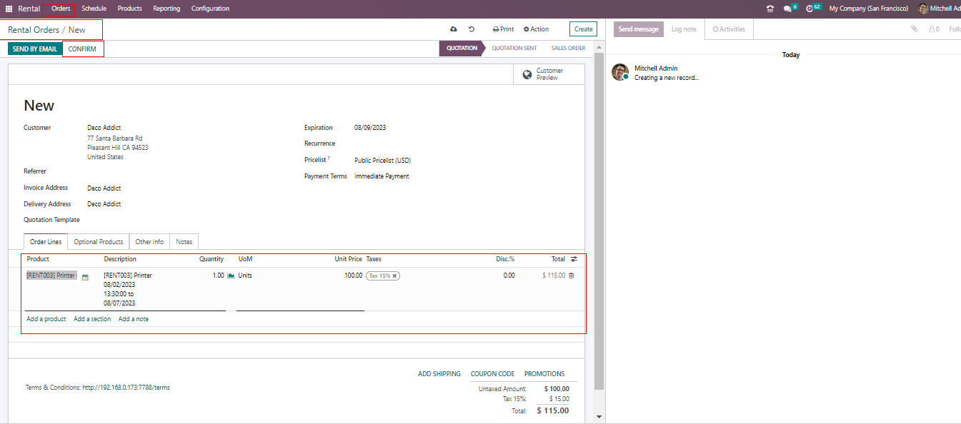Click Promotions
The width and height of the screenshot is (961, 424).
coord(544,374)
